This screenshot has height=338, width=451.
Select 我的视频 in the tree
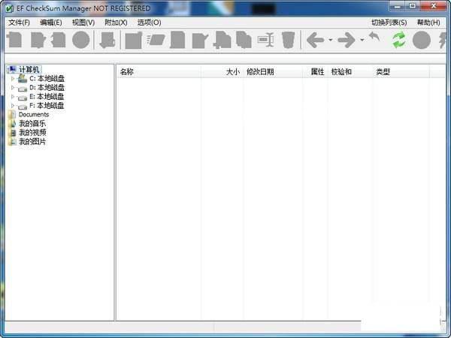(32, 133)
